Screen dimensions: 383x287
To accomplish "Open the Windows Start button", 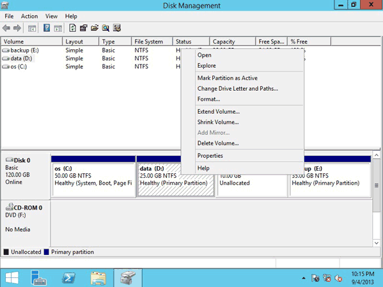I will click(x=12, y=278).
